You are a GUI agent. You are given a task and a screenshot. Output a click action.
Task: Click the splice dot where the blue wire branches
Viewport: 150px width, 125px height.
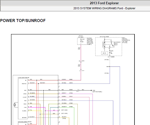pos(110,66)
